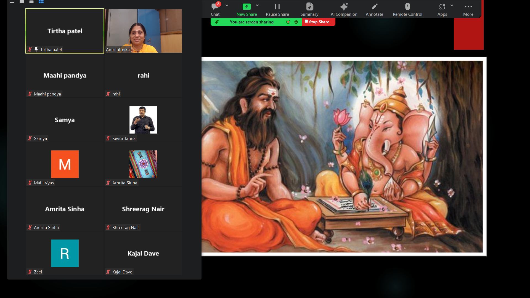Viewport: 530px width, 298px height.
Task: Click the large 'rahi' name
Action: coord(143,75)
